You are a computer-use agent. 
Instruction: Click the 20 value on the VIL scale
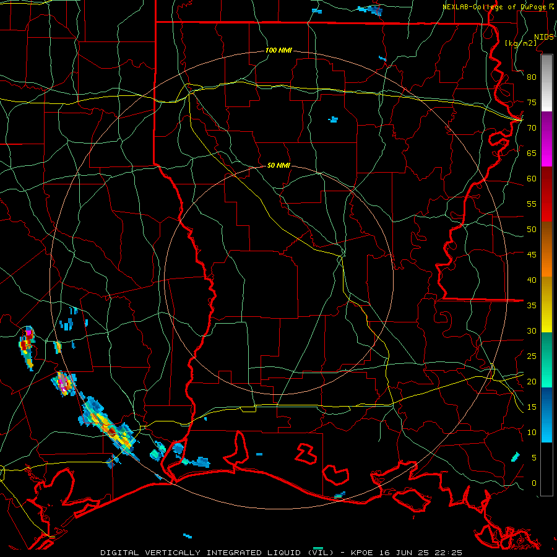tap(532, 381)
